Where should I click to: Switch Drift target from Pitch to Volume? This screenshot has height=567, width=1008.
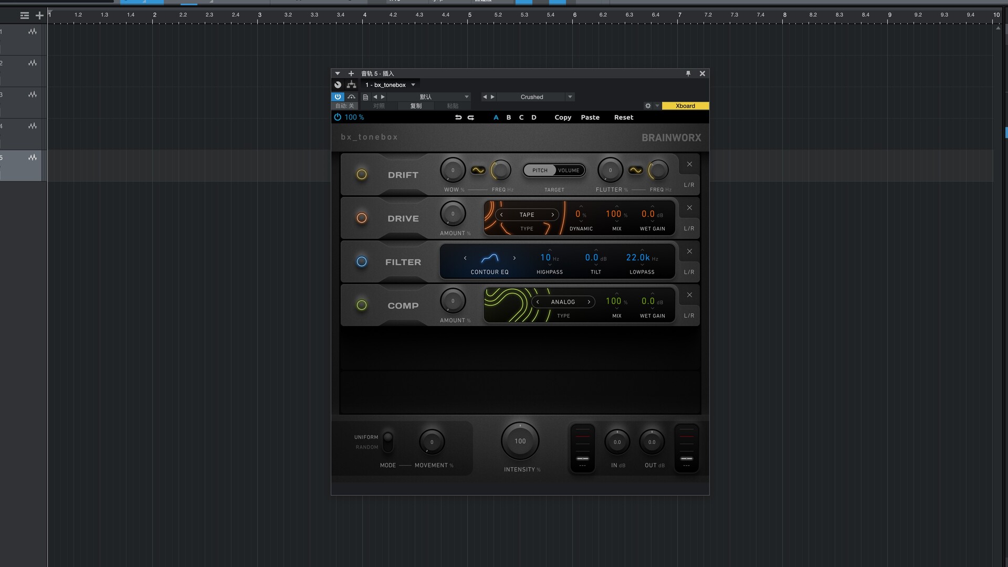pyautogui.click(x=570, y=170)
